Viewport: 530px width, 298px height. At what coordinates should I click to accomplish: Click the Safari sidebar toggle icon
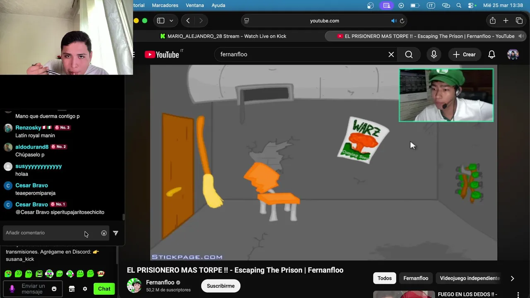point(161,21)
